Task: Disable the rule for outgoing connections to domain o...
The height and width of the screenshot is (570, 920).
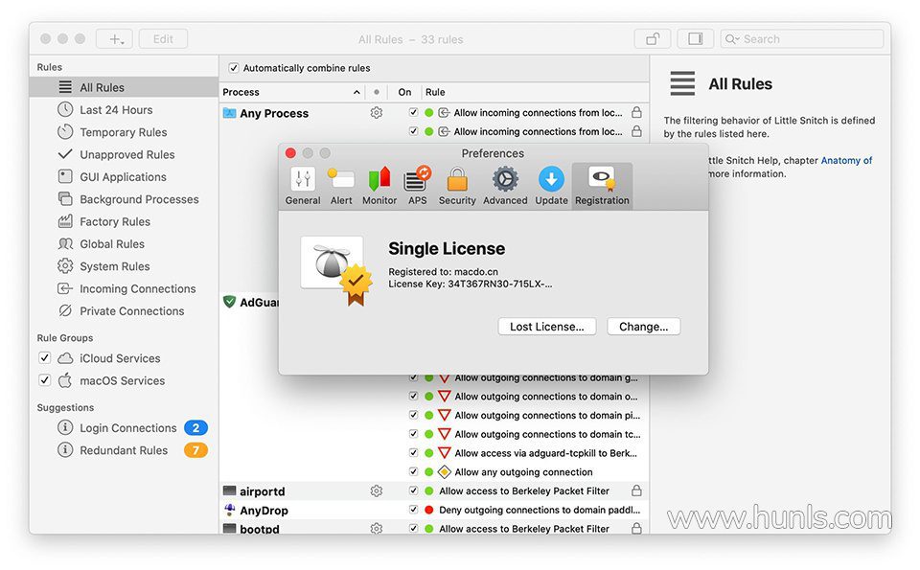Action: [x=414, y=397]
